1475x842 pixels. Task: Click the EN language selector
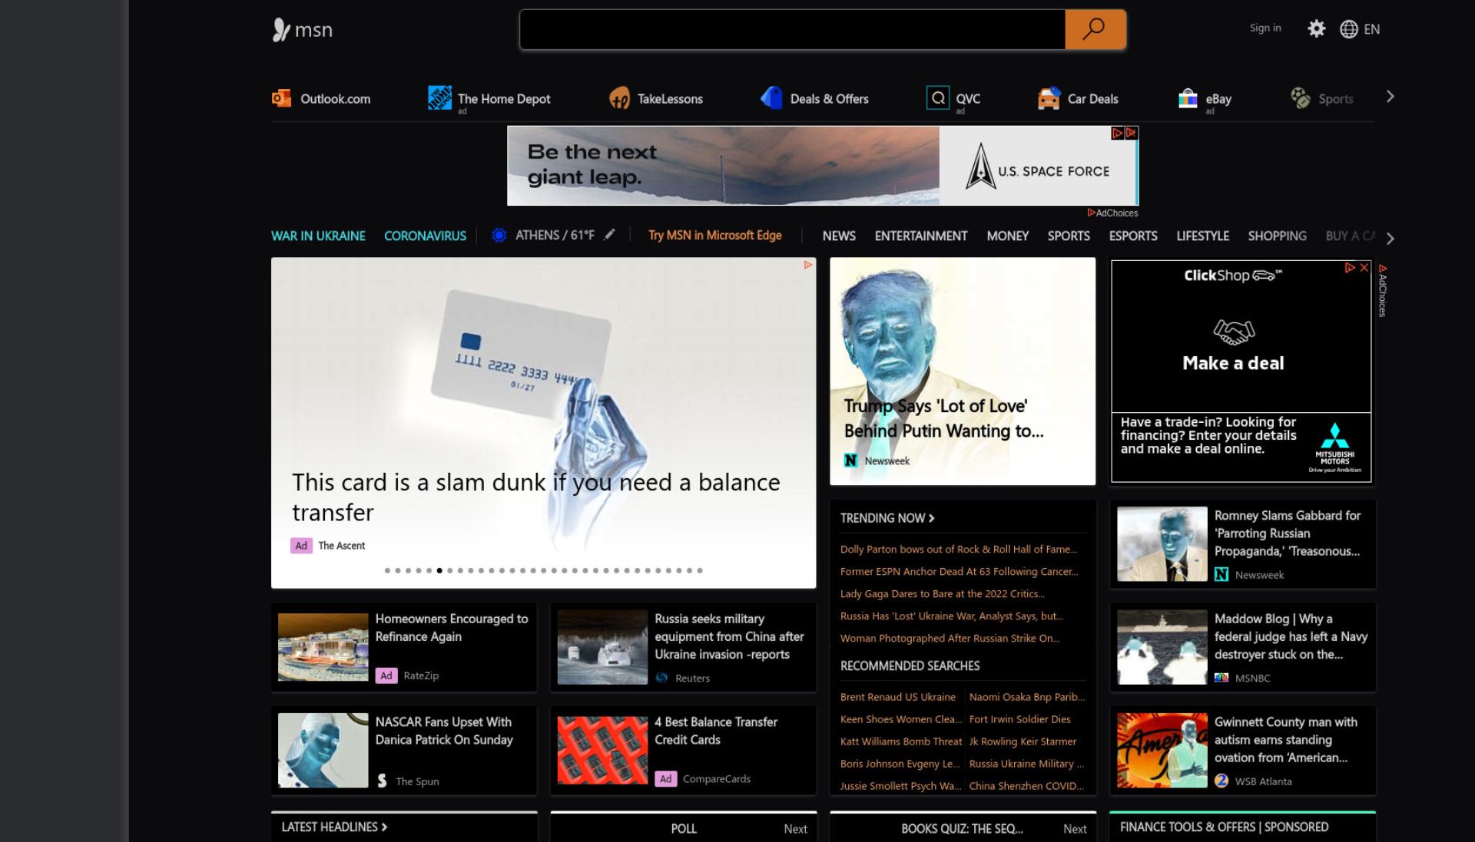click(1371, 29)
